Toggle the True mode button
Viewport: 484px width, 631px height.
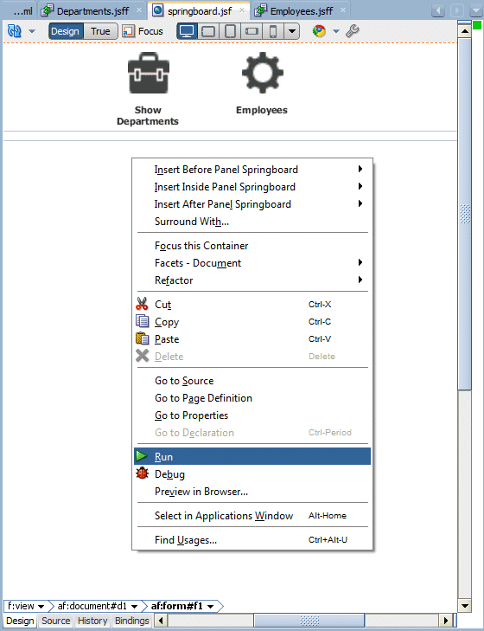[100, 31]
